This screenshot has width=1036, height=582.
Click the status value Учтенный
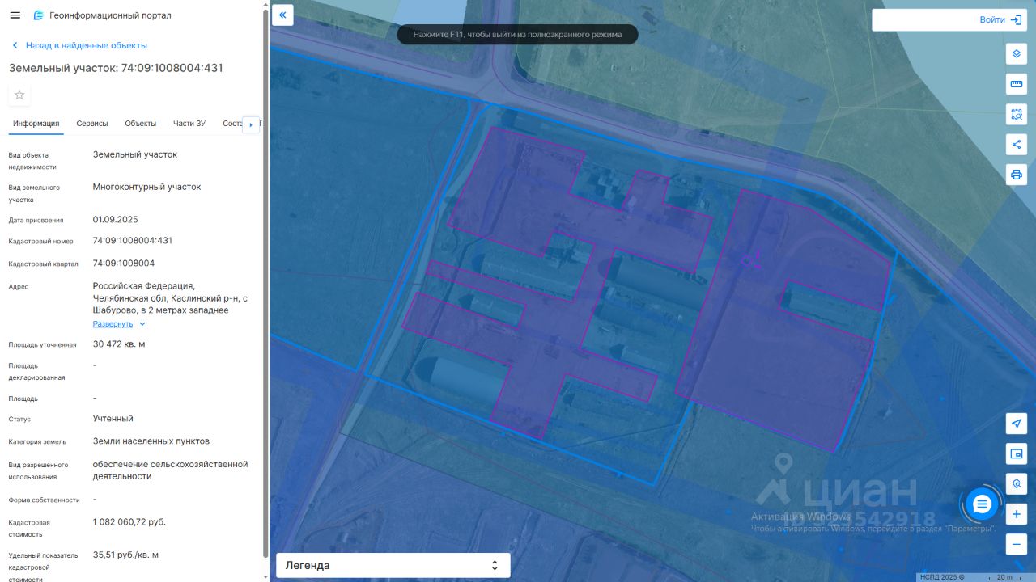tap(113, 419)
